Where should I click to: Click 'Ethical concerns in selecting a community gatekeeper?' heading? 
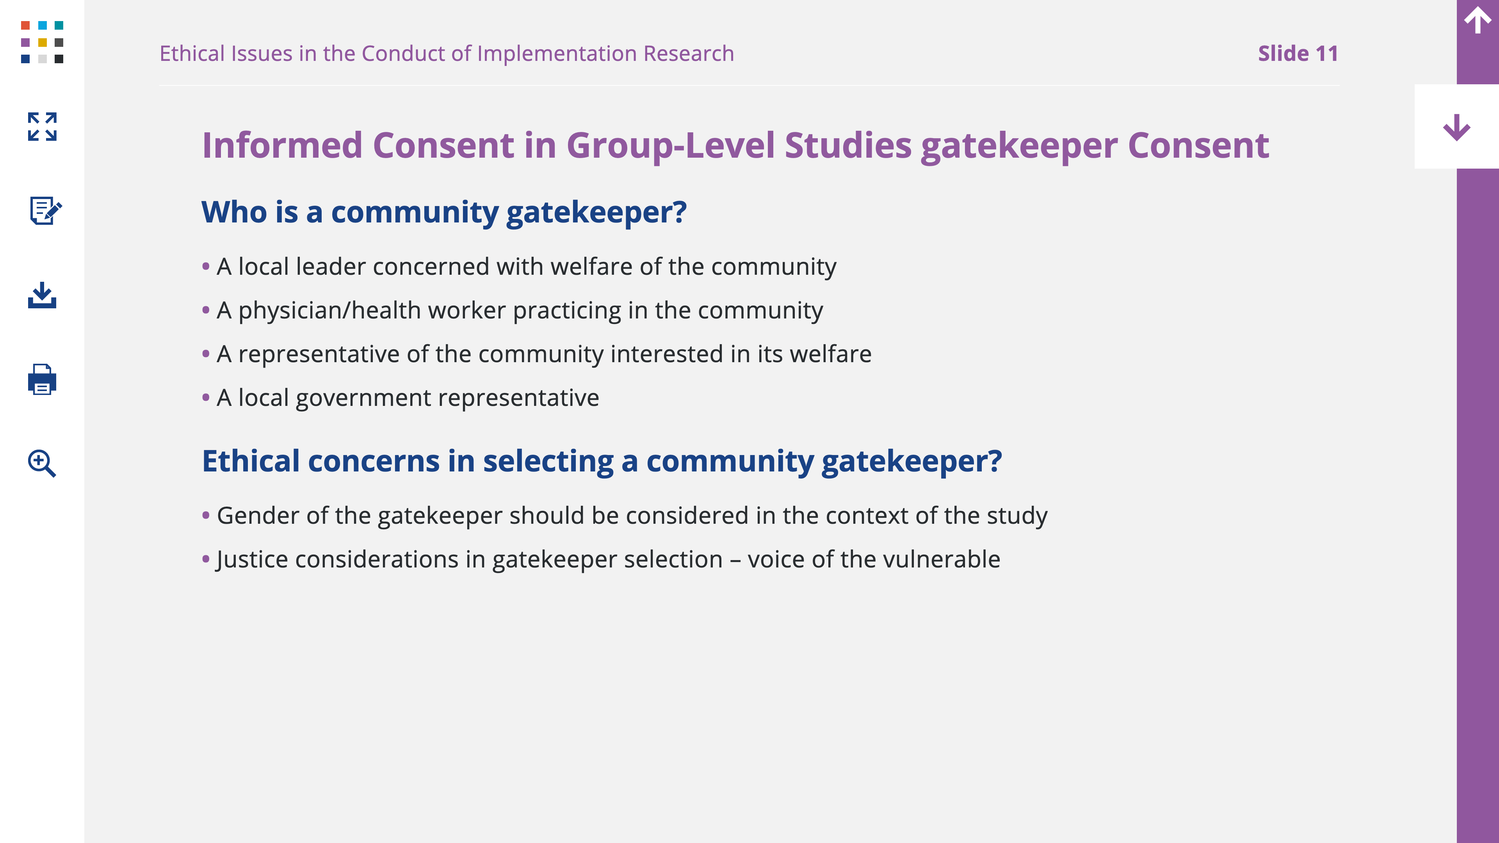(x=602, y=461)
